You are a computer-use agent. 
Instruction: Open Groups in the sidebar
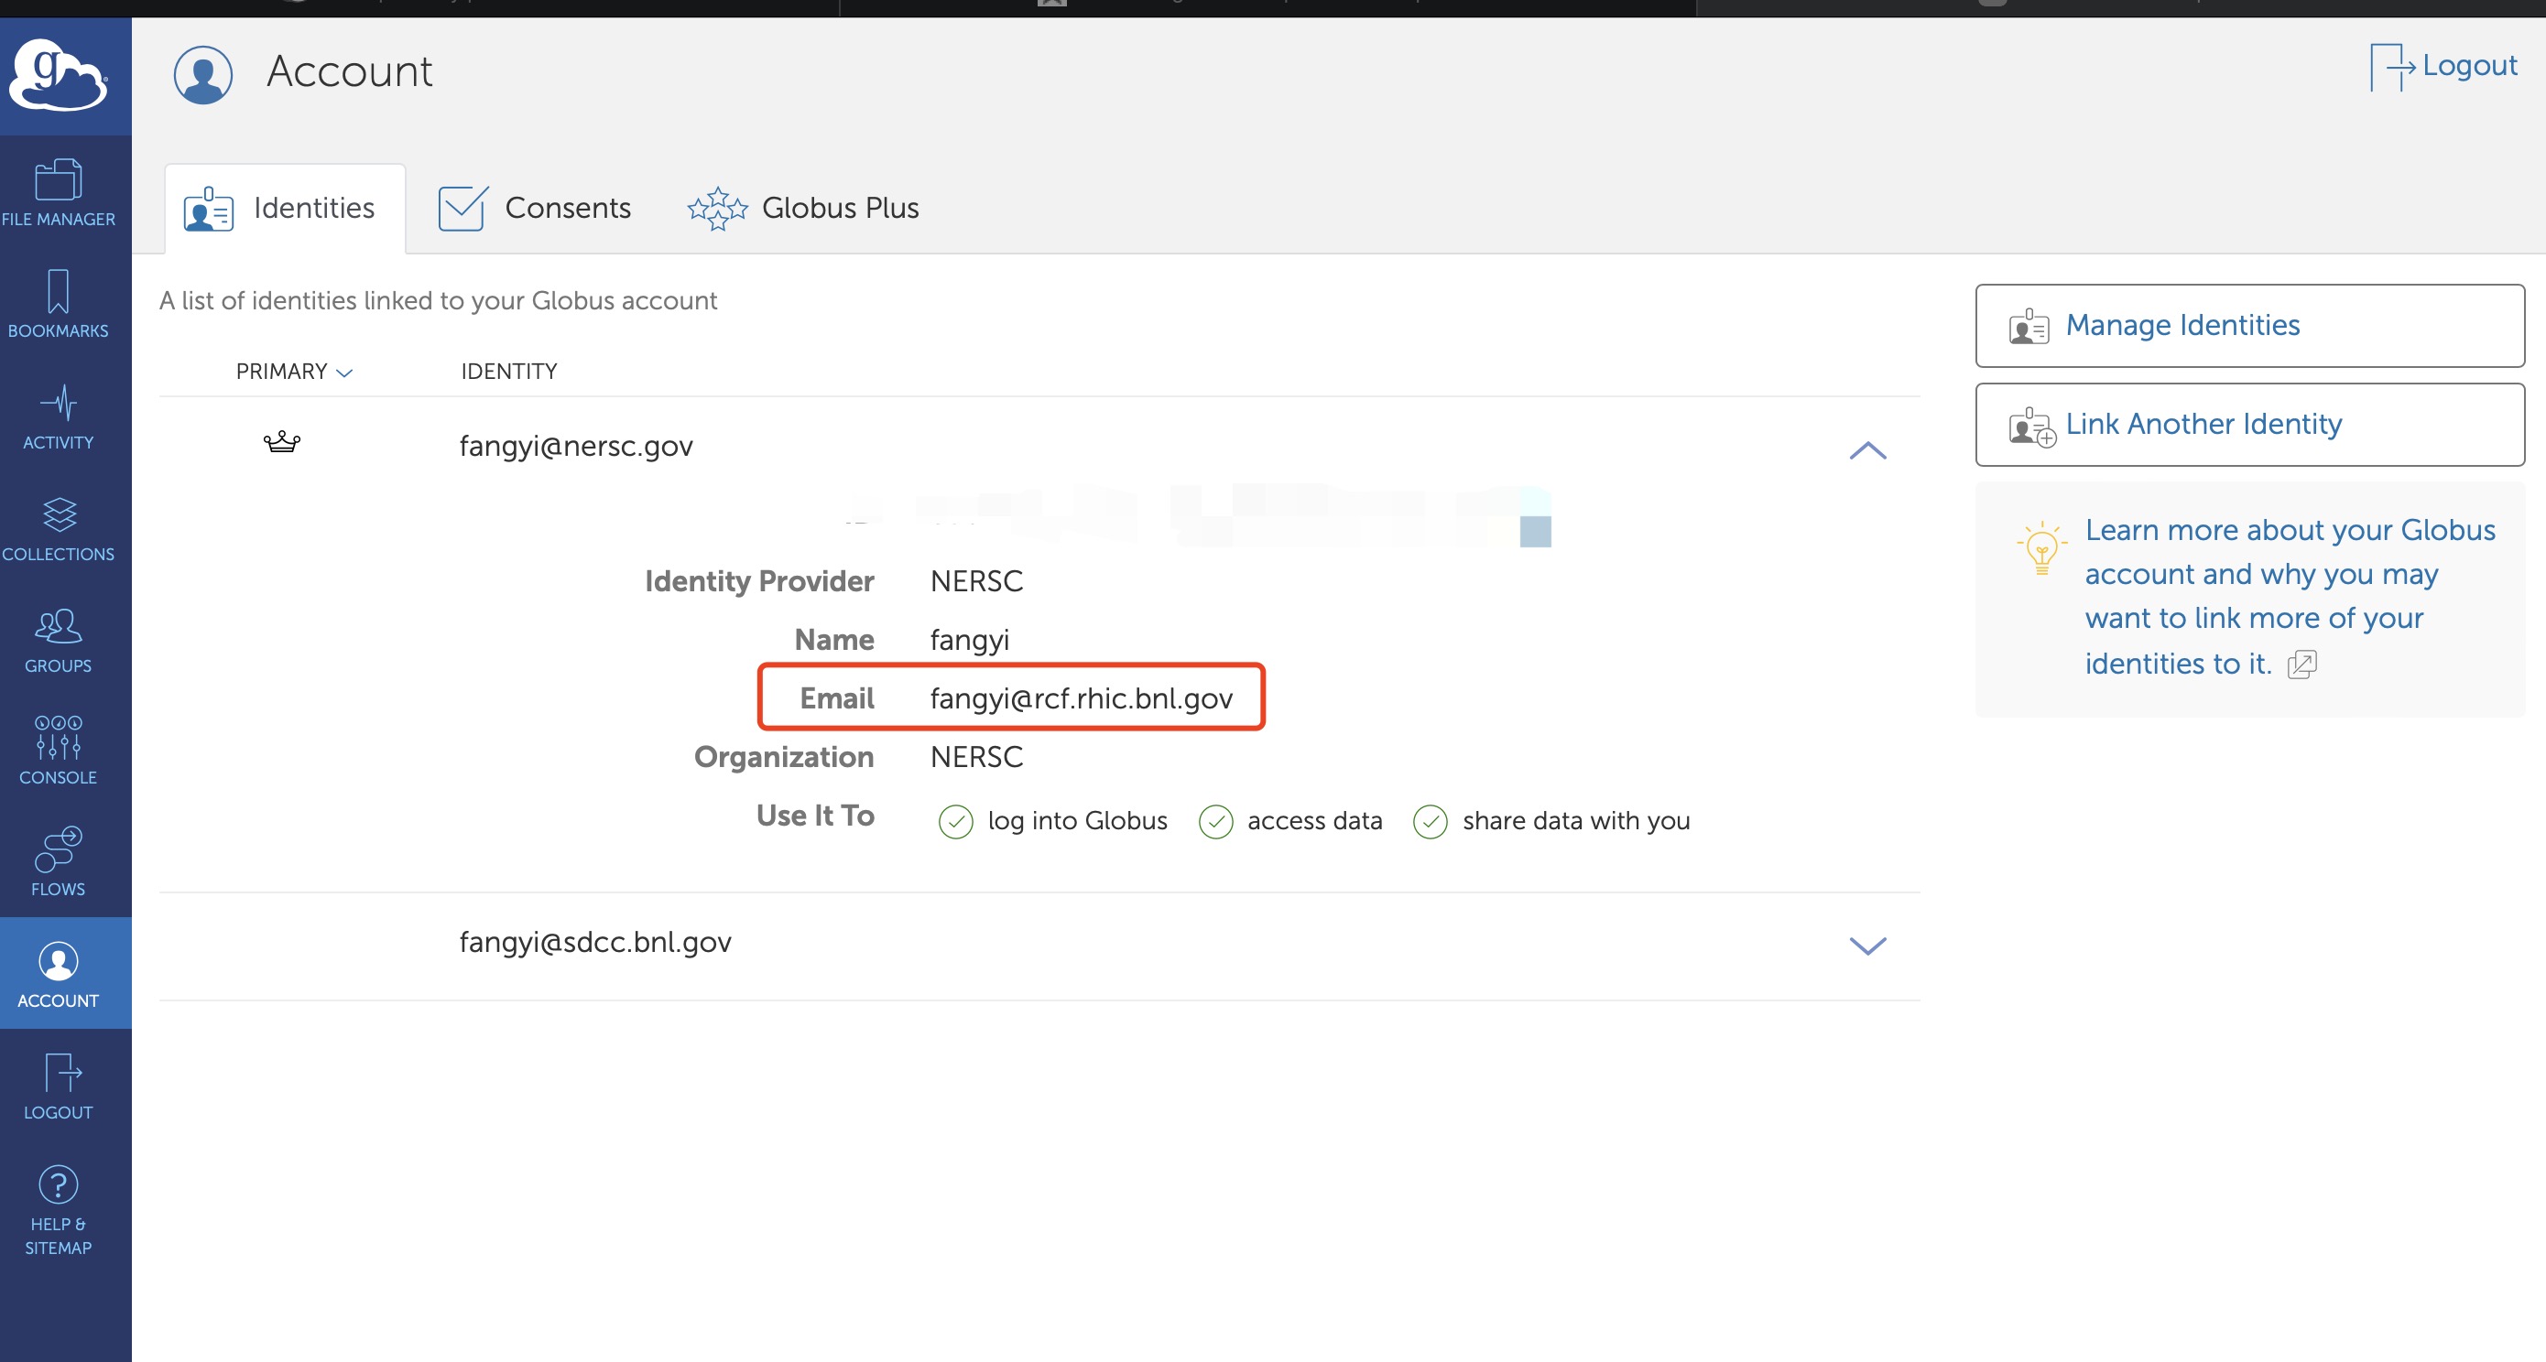pos(59,641)
